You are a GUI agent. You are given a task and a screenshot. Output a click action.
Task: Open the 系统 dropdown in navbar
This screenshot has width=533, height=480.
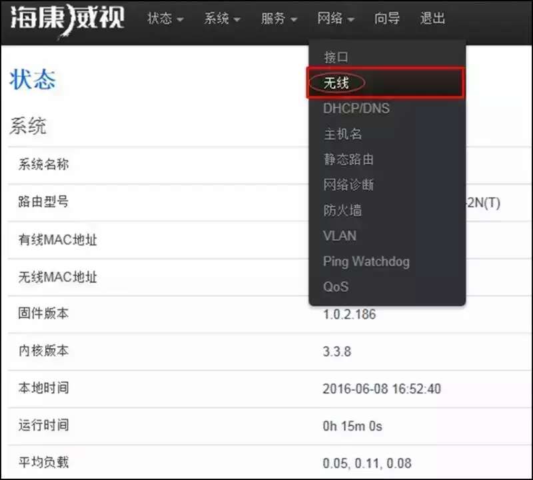(223, 19)
